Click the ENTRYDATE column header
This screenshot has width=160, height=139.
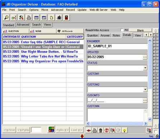(11, 37)
